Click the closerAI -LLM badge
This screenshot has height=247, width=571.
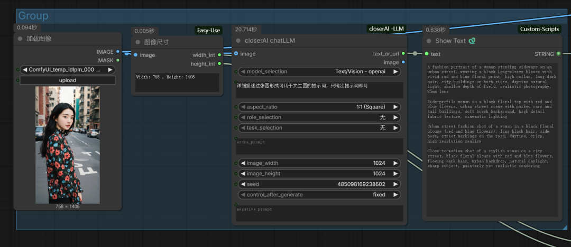[386, 29]
